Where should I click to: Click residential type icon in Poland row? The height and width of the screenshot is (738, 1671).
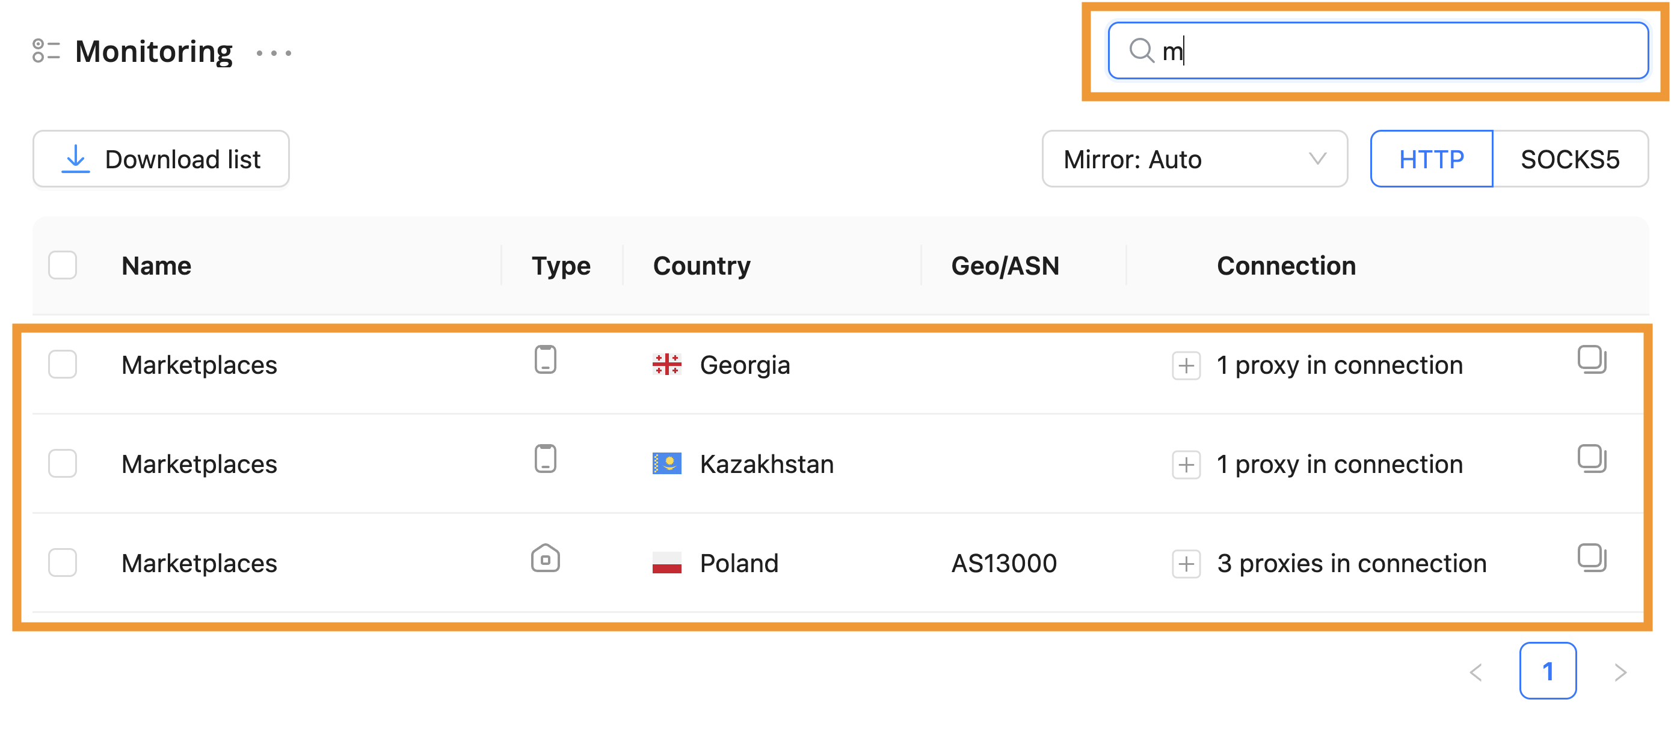545,558
